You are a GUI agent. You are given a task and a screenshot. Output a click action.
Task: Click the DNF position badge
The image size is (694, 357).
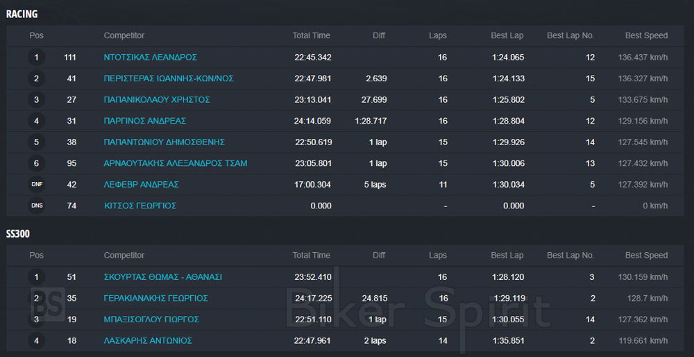37,185
